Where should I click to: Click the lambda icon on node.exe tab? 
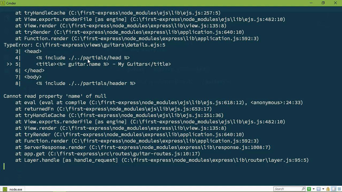click(x=5, y=189)
